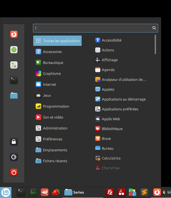This screenshot has width=171, height=198.
Task: Choose the Son et vidéo category
Action: 53,117
